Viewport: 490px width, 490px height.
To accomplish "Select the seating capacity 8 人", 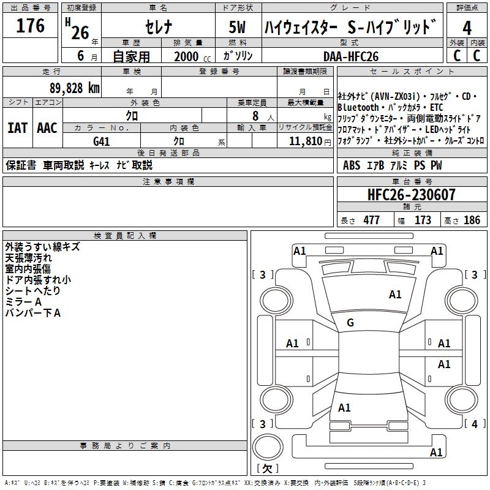I will coord(263,116).
